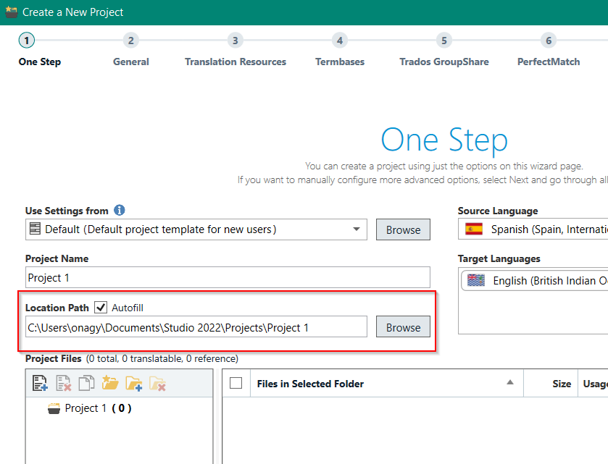This screenshot has height=464, width=608.
Task: Select Project 1 (0) in the folder tree
Action: (x=89, y=408)
